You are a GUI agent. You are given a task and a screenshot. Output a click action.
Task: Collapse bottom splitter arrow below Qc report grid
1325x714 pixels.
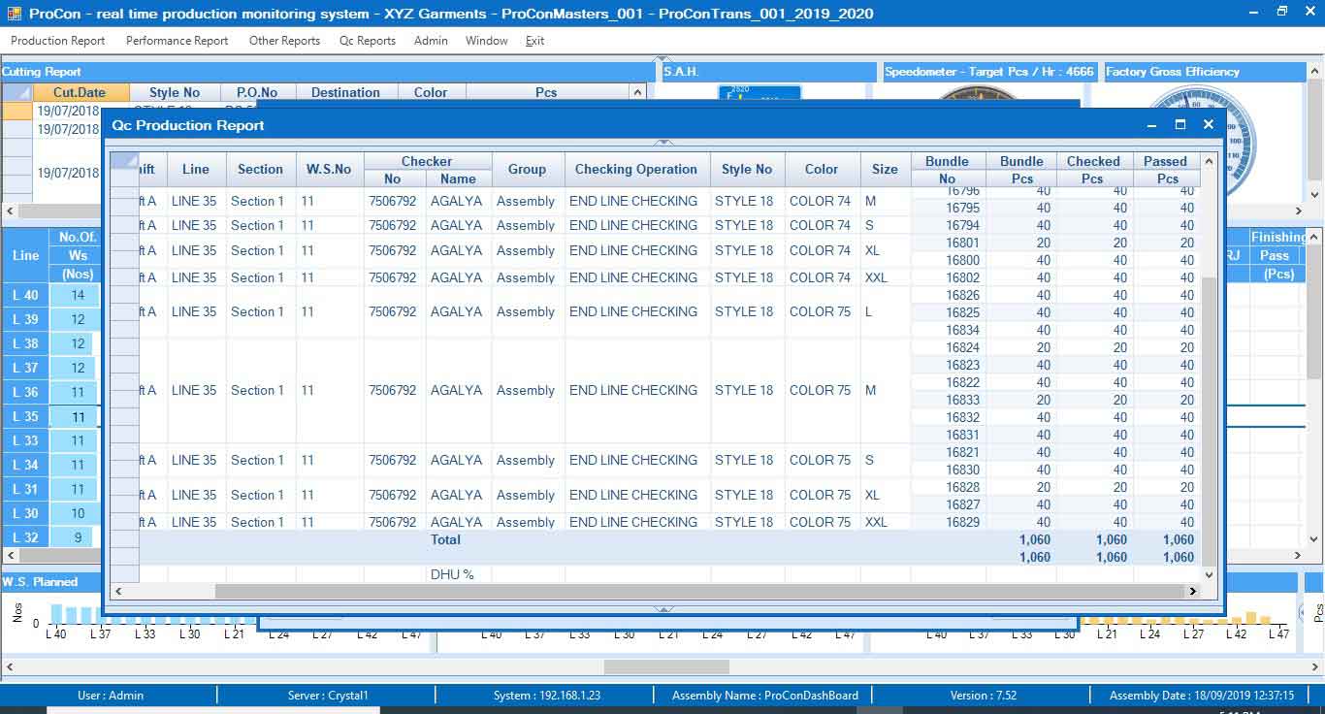tap(664, 609)
